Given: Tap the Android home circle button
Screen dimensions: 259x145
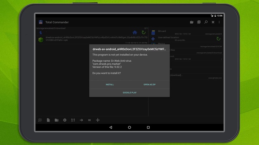Looking at the screenshot, I should [x=129, y=127].
